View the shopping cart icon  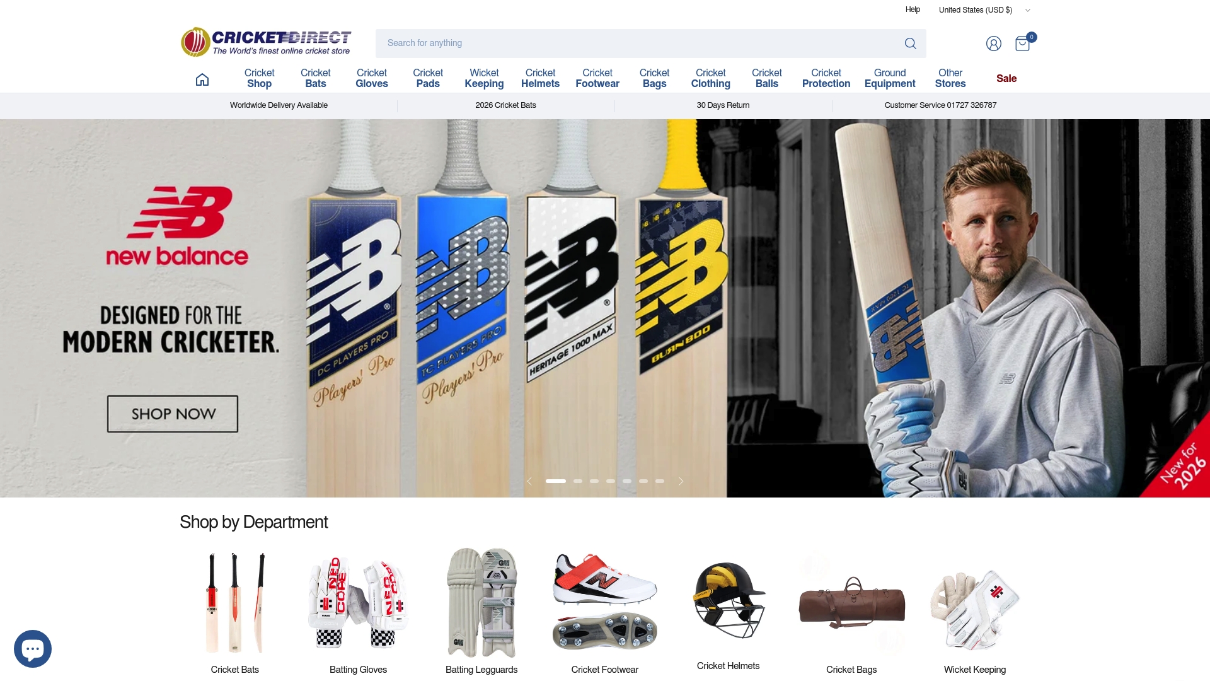tap(1022, 44)
